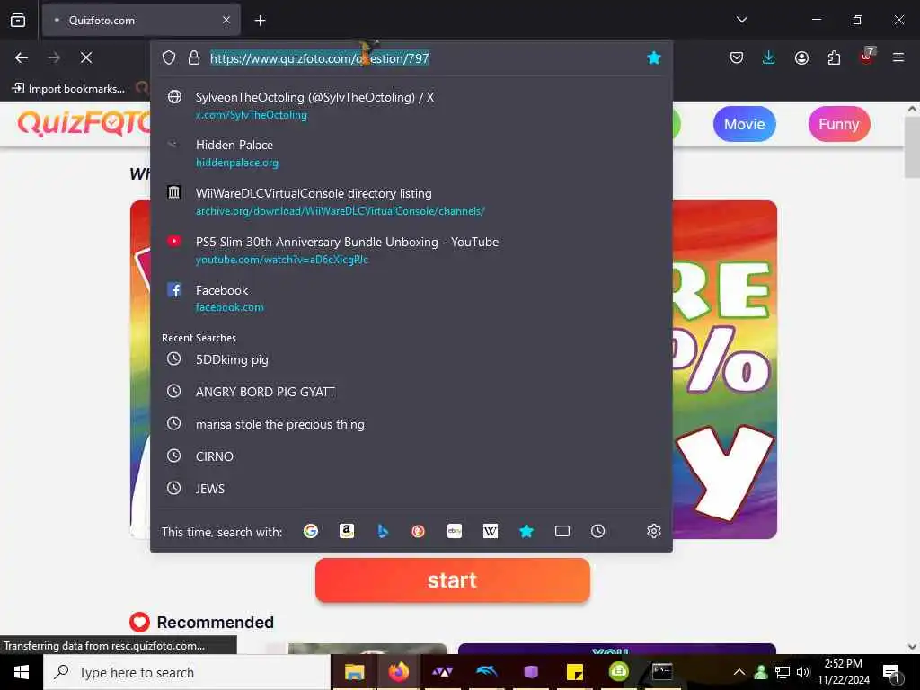This screenshot has height=690, width=920.
Task: Click Import bookmarks toolbar item
Action: coord(68,89)
